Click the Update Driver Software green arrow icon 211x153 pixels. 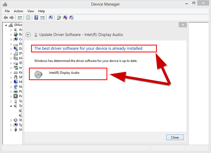[59, 18]
